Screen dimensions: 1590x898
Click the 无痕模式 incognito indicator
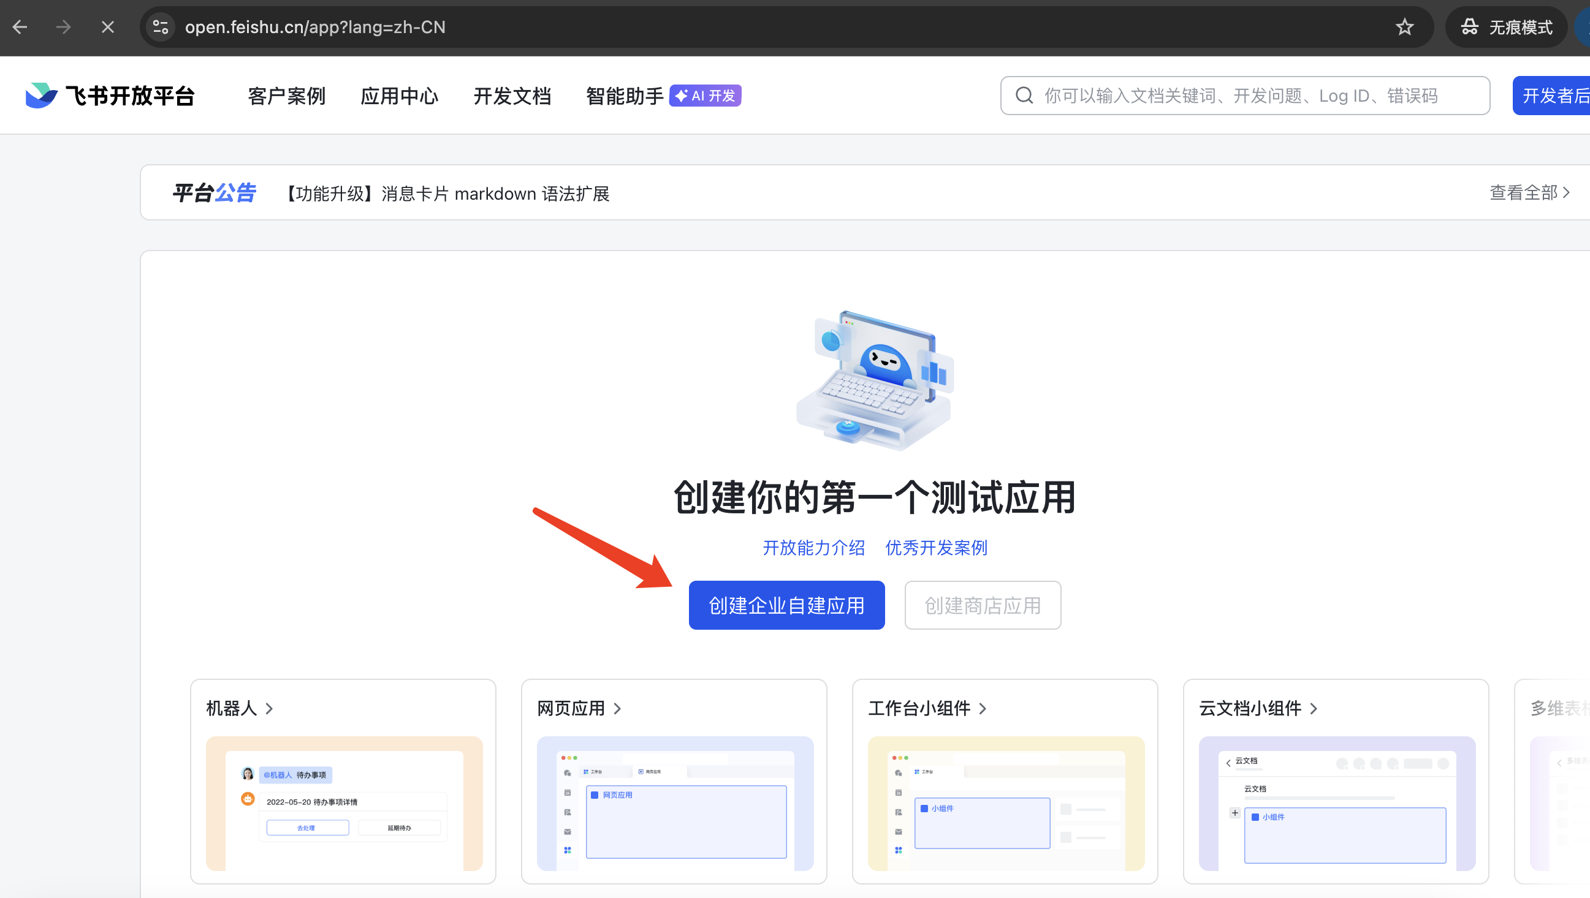coord(1506,27)
